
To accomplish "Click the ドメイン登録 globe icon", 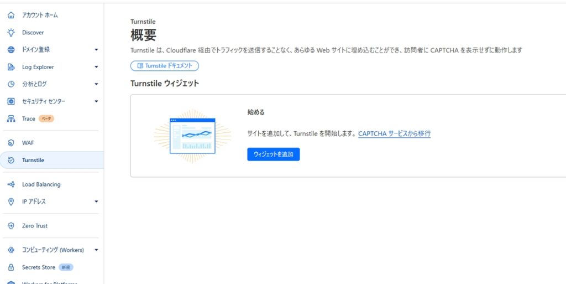I will coord(11,50).
